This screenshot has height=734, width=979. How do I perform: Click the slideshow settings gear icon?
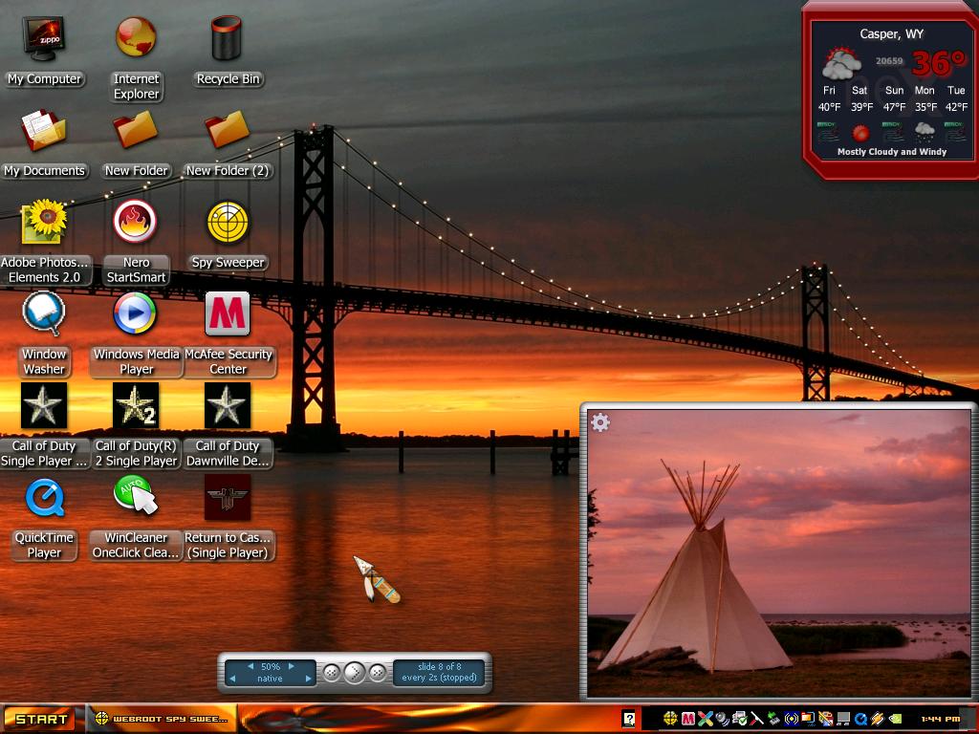coord(600,422)
